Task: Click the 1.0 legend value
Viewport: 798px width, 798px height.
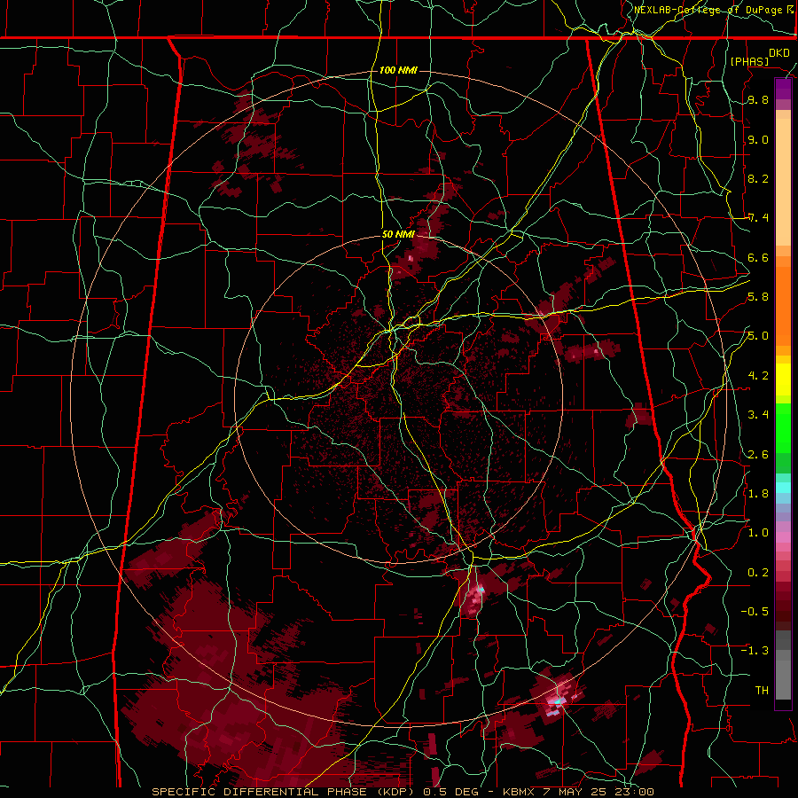Action: (758, 533)
